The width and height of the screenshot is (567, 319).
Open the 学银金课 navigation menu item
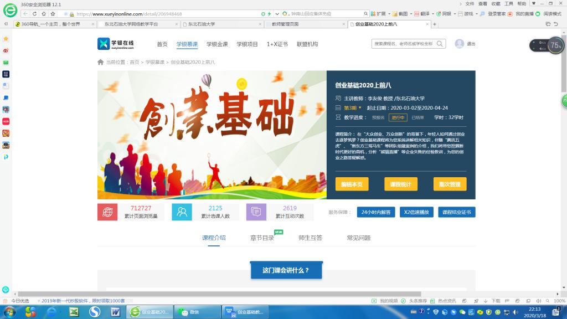tap(217, 44)
